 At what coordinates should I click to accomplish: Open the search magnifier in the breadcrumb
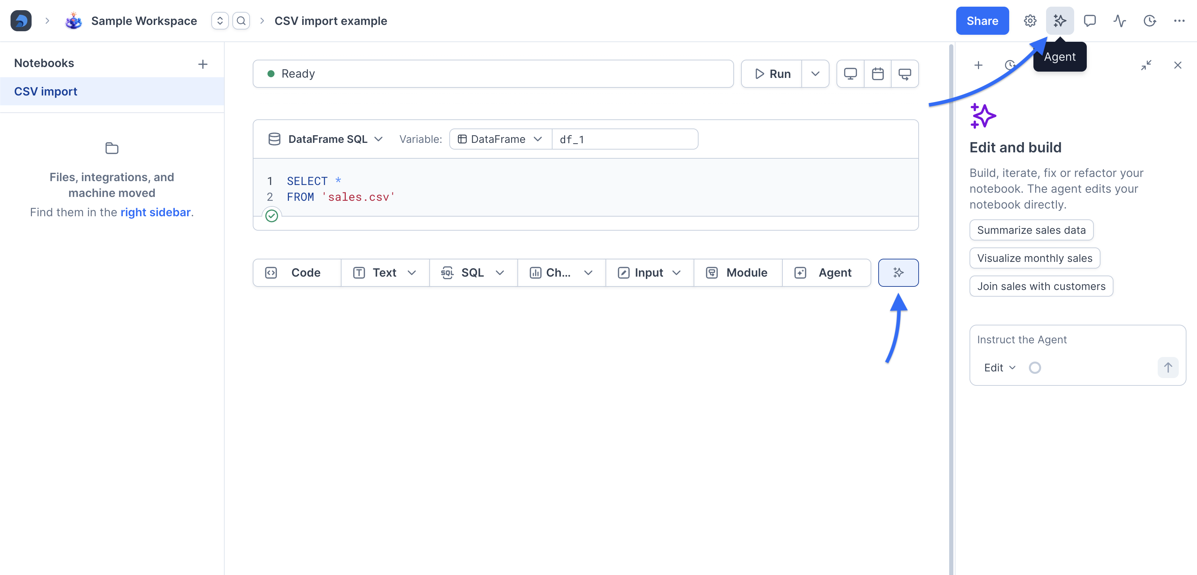(241, 21)
